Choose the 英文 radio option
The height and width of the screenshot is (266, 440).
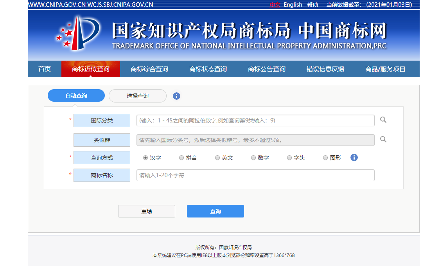pos(217,158)
